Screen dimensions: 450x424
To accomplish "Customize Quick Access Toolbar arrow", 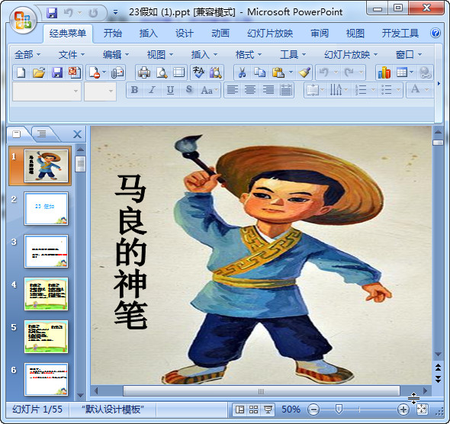I will tap(115, 12).
